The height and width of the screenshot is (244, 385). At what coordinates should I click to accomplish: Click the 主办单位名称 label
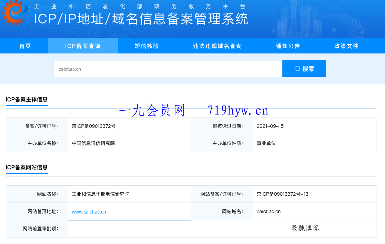tap(43, 144)
